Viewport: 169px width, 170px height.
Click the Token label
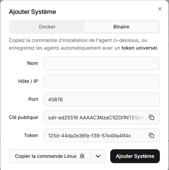[x=31, y=135]
